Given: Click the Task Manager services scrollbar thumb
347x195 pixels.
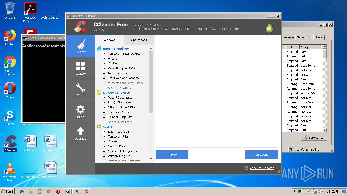Looking at the screenshot, I should [325, 54].
